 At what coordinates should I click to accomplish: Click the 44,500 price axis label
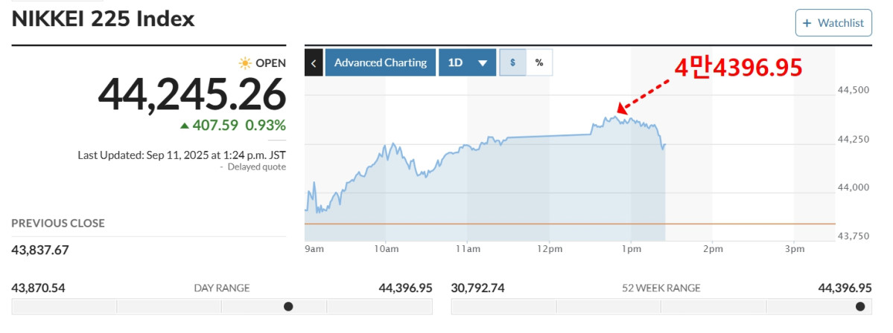pos(854,90)
